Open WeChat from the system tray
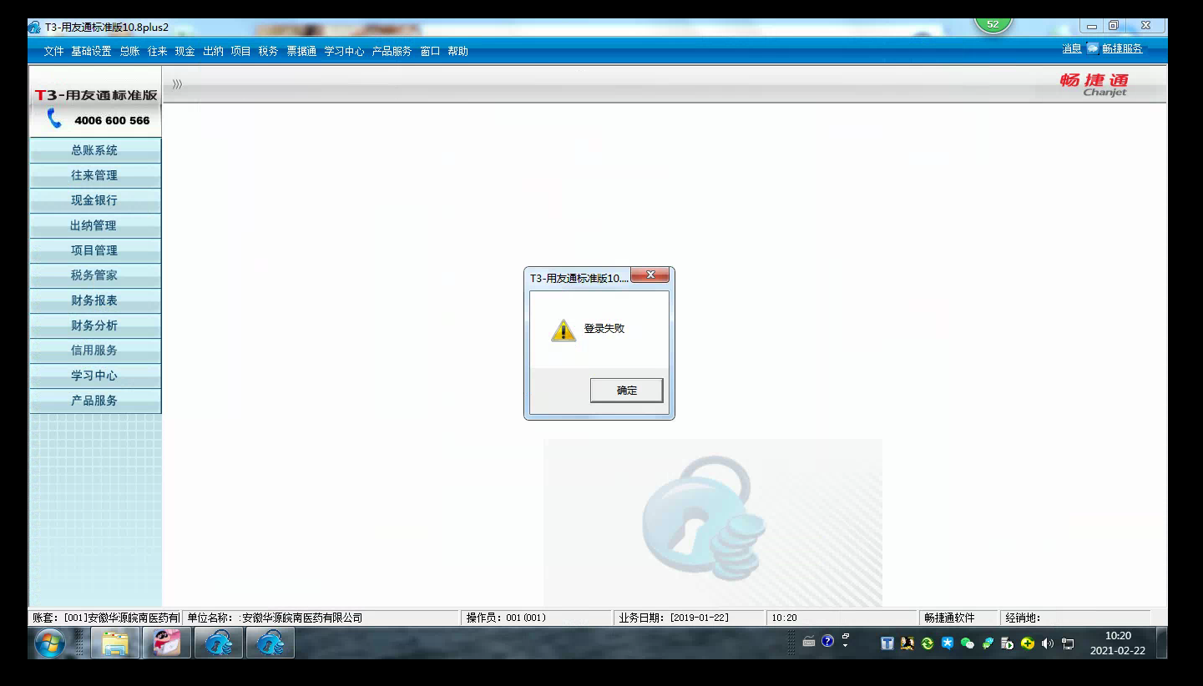Image resolution: width=1203 pixels, height=686 pixels. (968, 643)
